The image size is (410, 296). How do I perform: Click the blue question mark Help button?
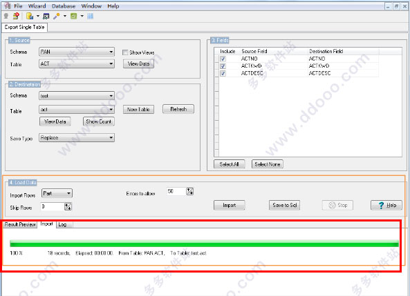click(x=386, y=205)
